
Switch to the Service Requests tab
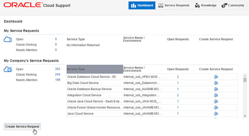[x=173, y=6]
